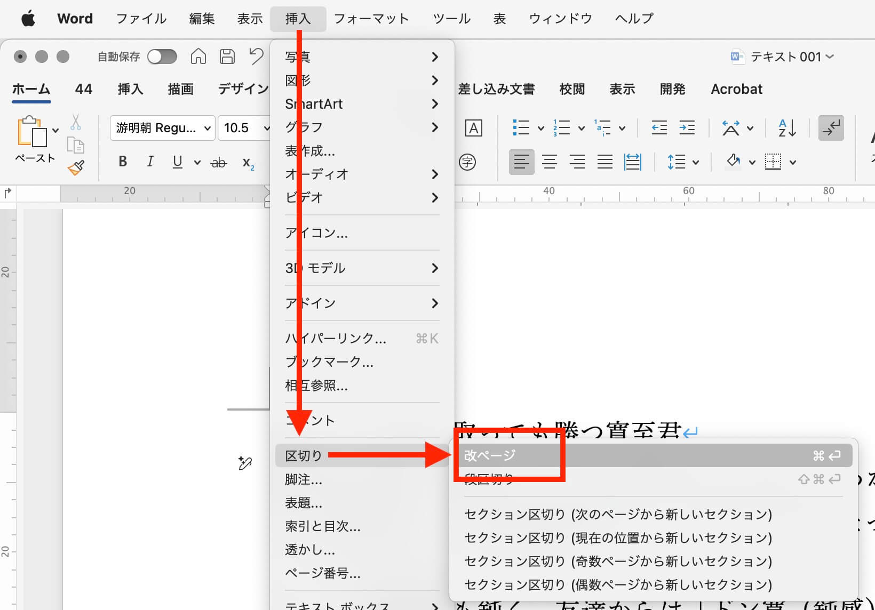The width and height of the screenshot is (875, 610).
Task: Expand the line spacing dropdown arrow
Action: (696, 162)
